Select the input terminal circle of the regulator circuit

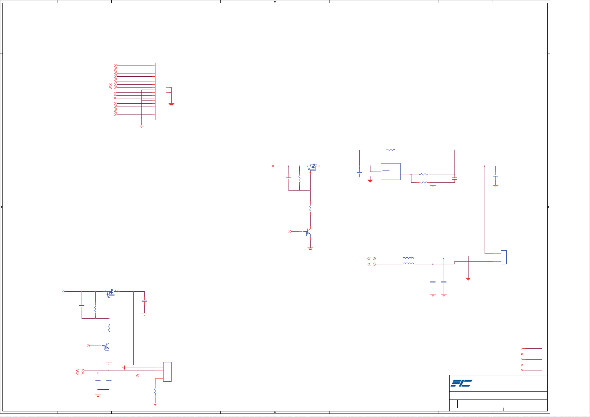click(x=273, y=166)
